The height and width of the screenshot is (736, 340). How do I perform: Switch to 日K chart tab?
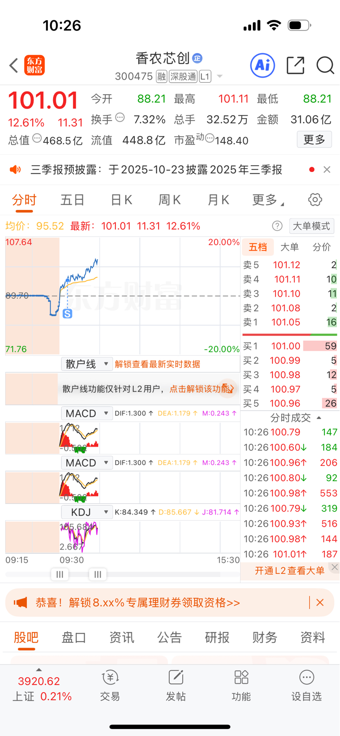[121, 200]
